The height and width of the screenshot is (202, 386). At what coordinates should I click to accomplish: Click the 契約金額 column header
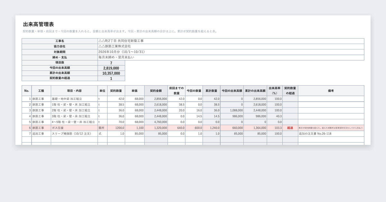pyautogui.click(x=156, y=91)
